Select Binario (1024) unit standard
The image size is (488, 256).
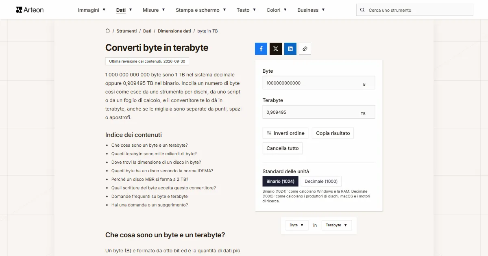pos(281,181)
